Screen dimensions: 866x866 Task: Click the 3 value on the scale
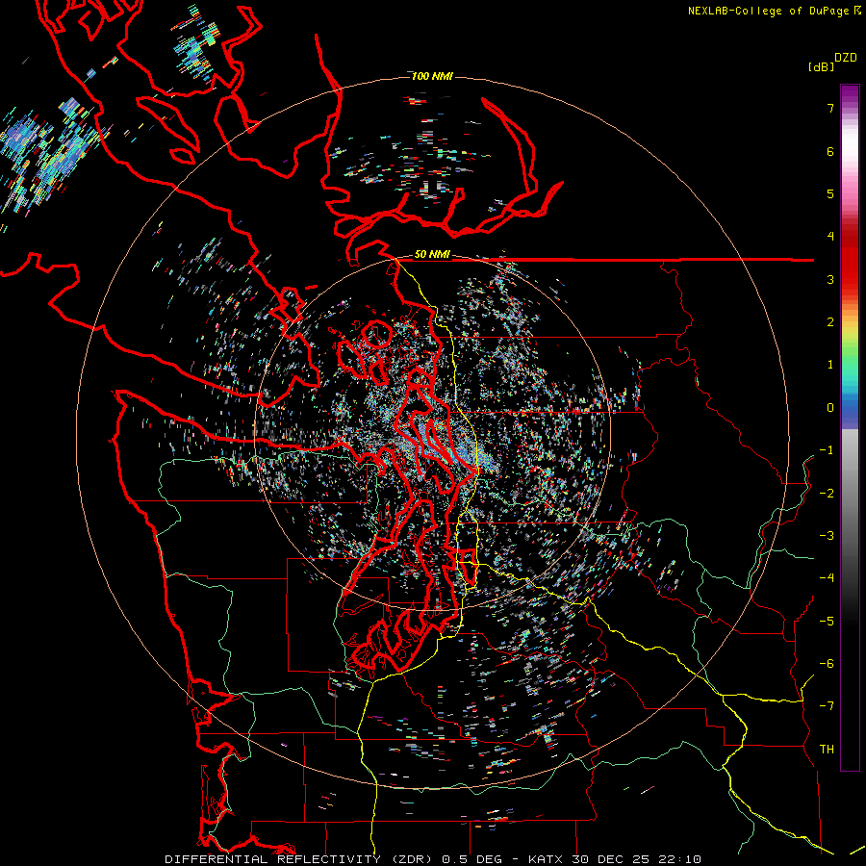(830, 279)
